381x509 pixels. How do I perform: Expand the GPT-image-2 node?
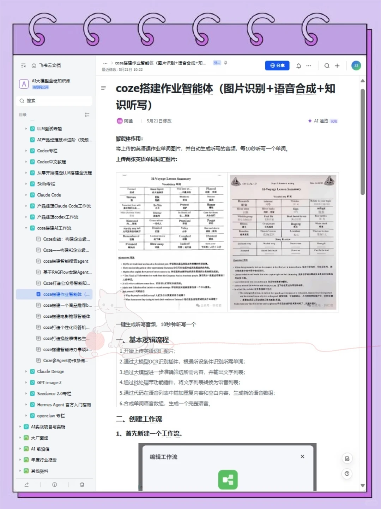pyautogui.click(x=26, y=382)
